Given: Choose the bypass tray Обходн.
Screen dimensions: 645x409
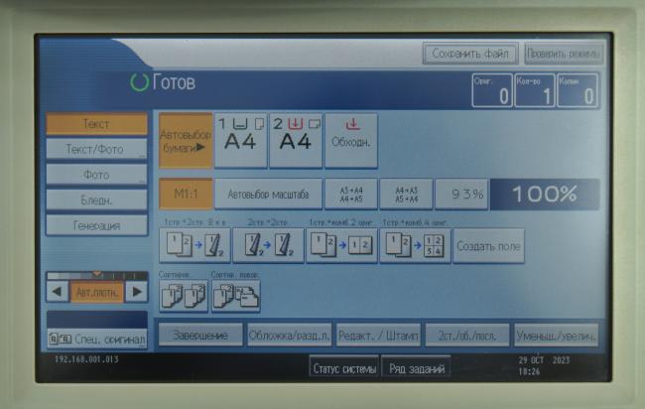Looking at the screenshot, I should 351,141.
